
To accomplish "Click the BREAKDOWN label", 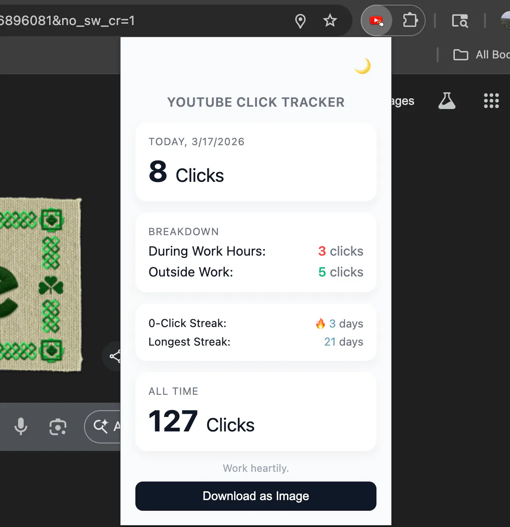I will tap(184, 231).
